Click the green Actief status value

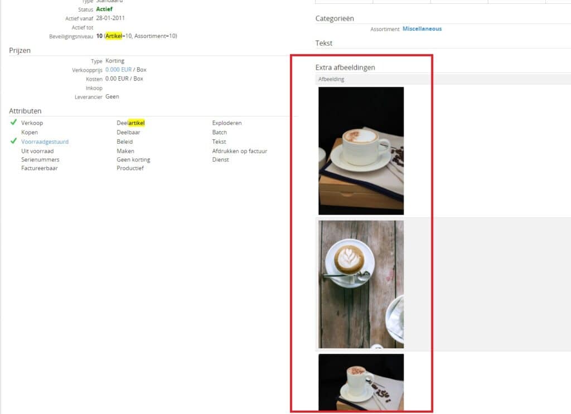point(104,9)
